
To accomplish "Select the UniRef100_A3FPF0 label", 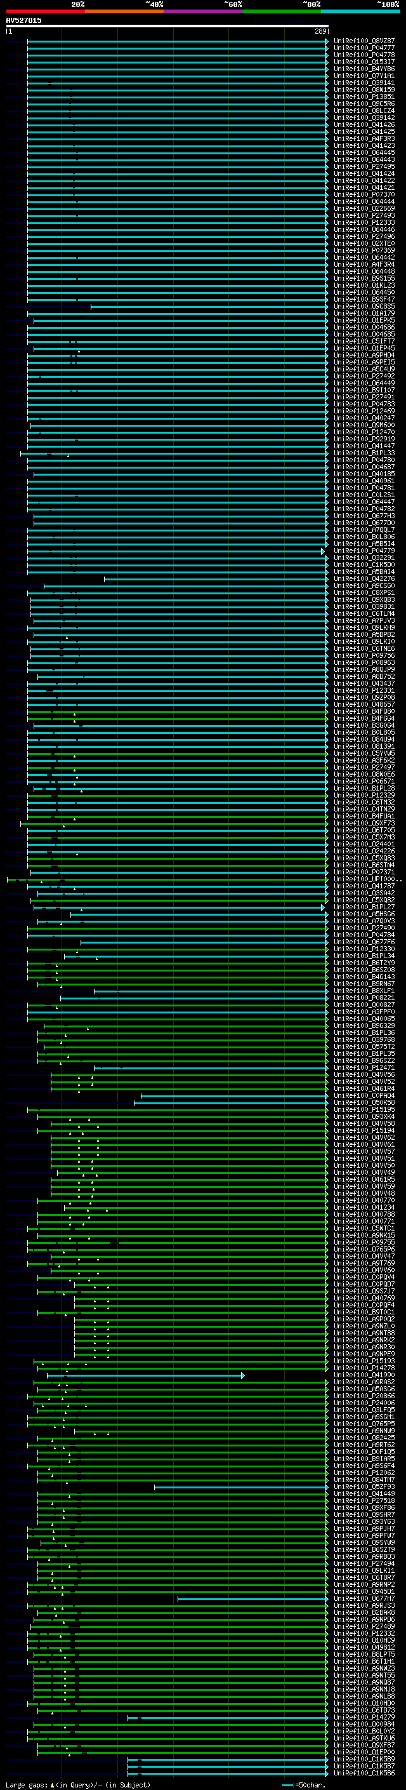I will [x=364, y=1012].
